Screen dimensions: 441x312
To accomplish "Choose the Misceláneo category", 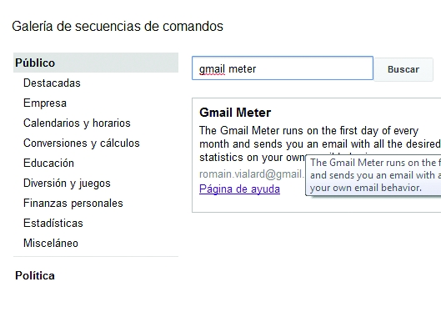I will point(51,243).
